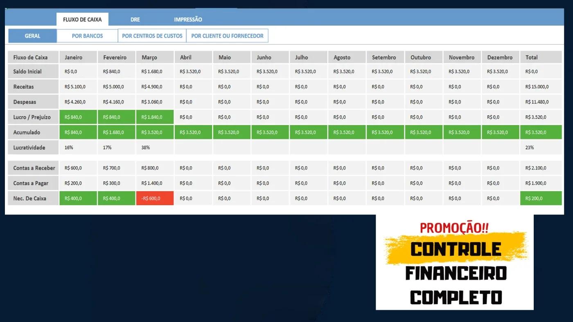Click Contas a Pagar January R$ 200,0

[x=78, y=183]
